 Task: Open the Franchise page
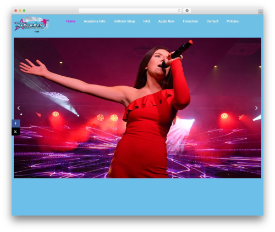click(190, 21)
